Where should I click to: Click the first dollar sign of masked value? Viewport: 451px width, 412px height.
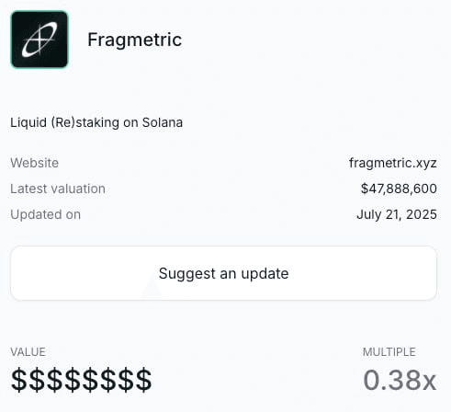(19, 380)
